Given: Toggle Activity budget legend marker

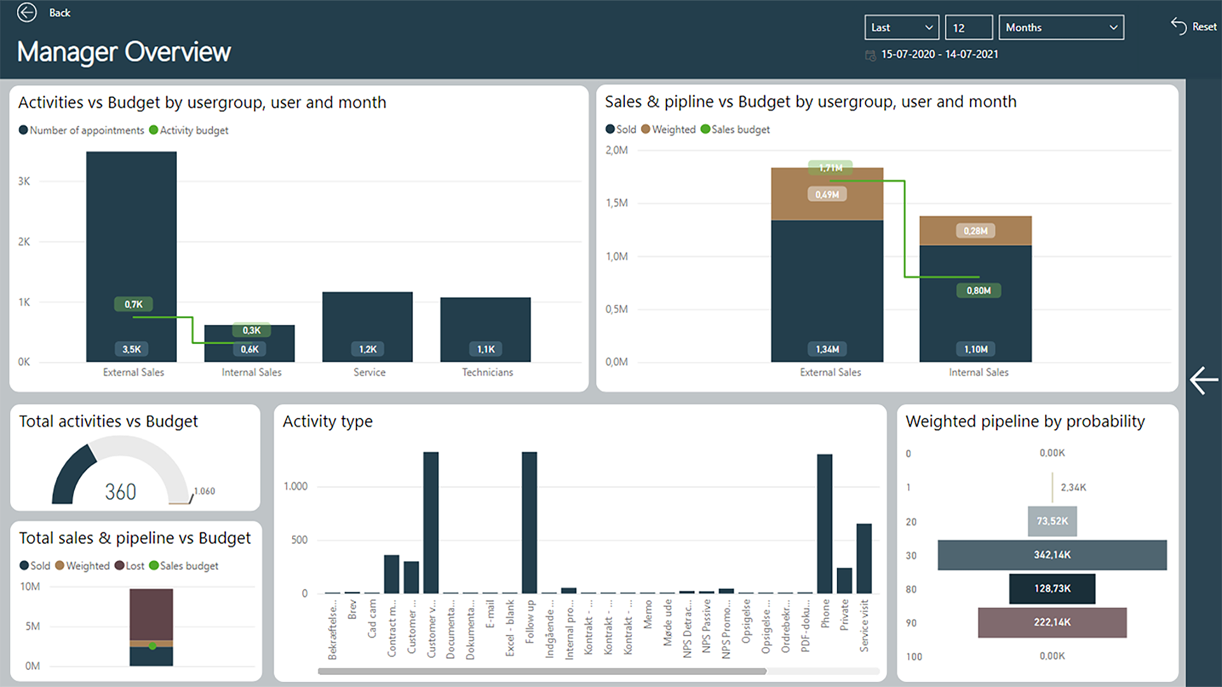Looking at the screenshot, I should [x=153, y=130].
